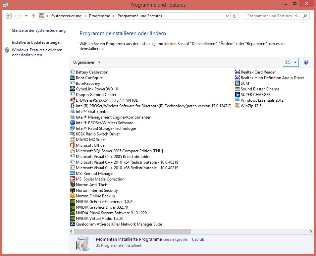Select the CyberLink PowerDVD 10 icon

tap(72, 89)
